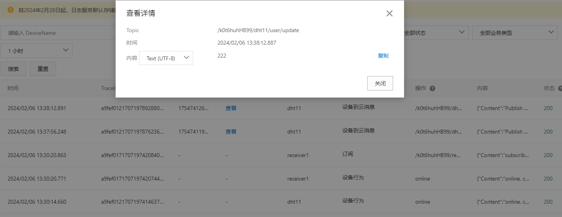Screen dimensions: 562x217
Task: Click the help icon next to 操作 header
Action: (432, 89)
